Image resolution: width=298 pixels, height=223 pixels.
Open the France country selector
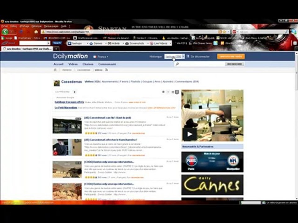(101, 57)
